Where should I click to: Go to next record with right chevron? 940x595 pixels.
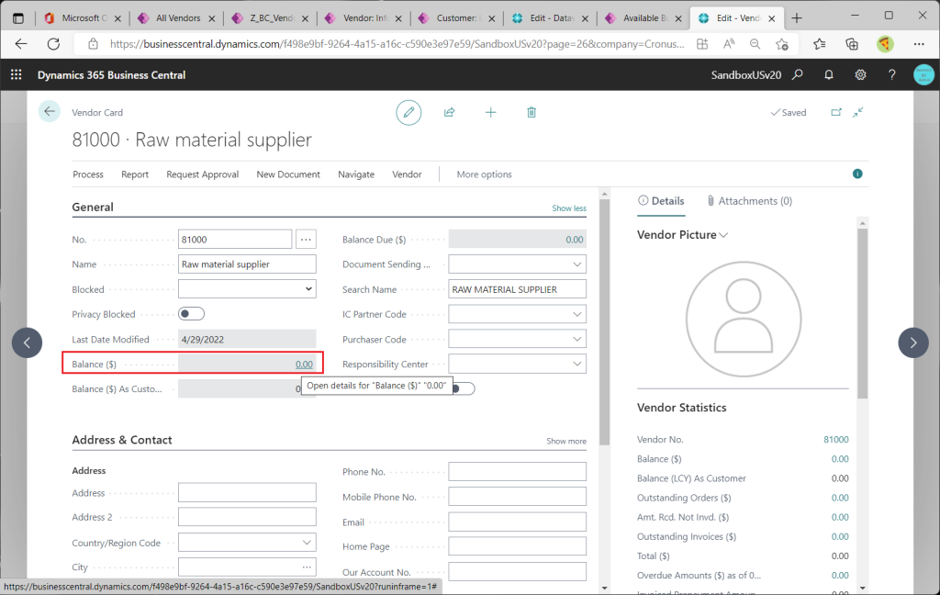click(913, 342)
